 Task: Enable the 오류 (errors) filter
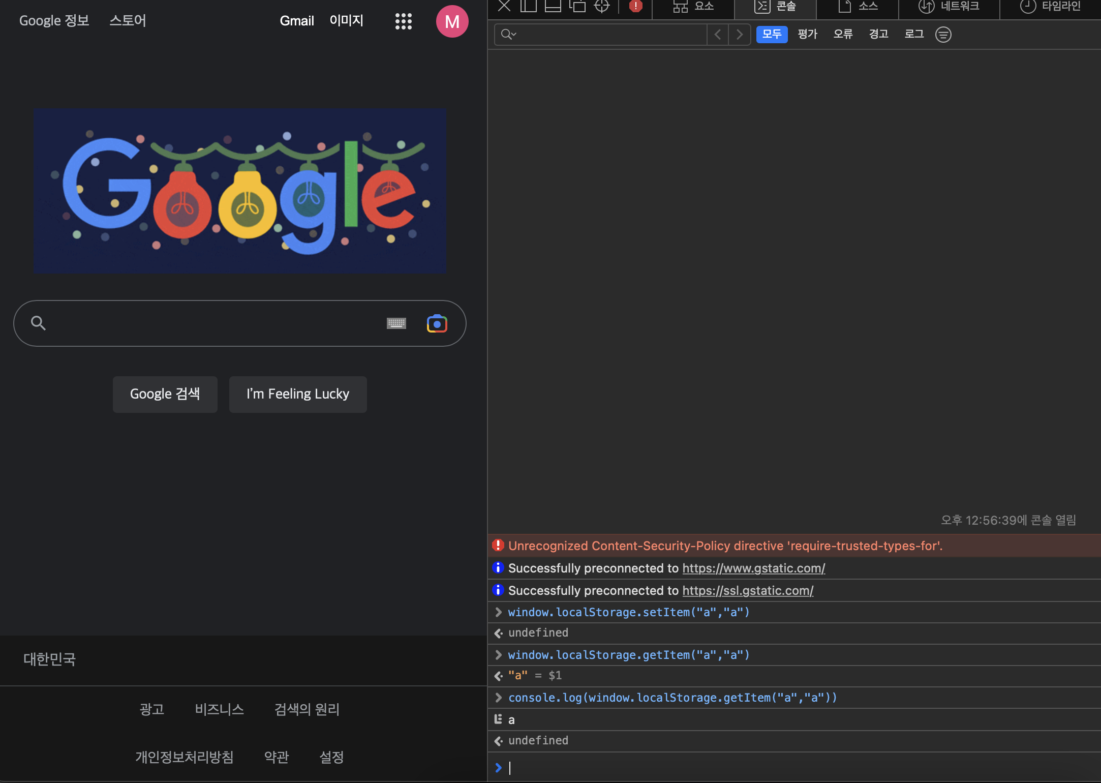[843, 34]
